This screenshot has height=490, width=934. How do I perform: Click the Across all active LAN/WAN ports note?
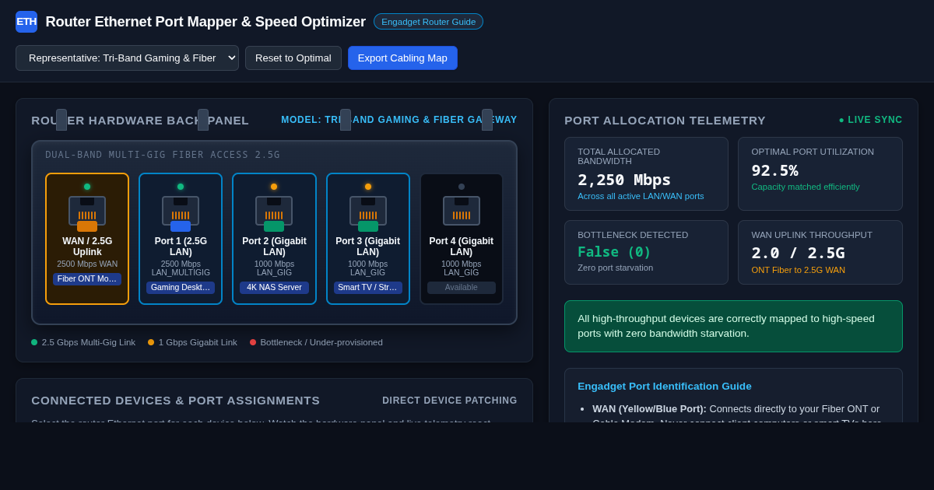coord(641,196)
